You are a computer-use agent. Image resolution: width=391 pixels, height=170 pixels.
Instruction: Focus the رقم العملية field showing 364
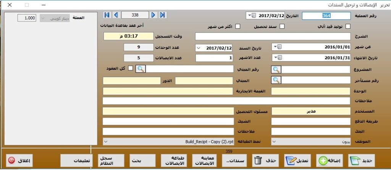326,16
